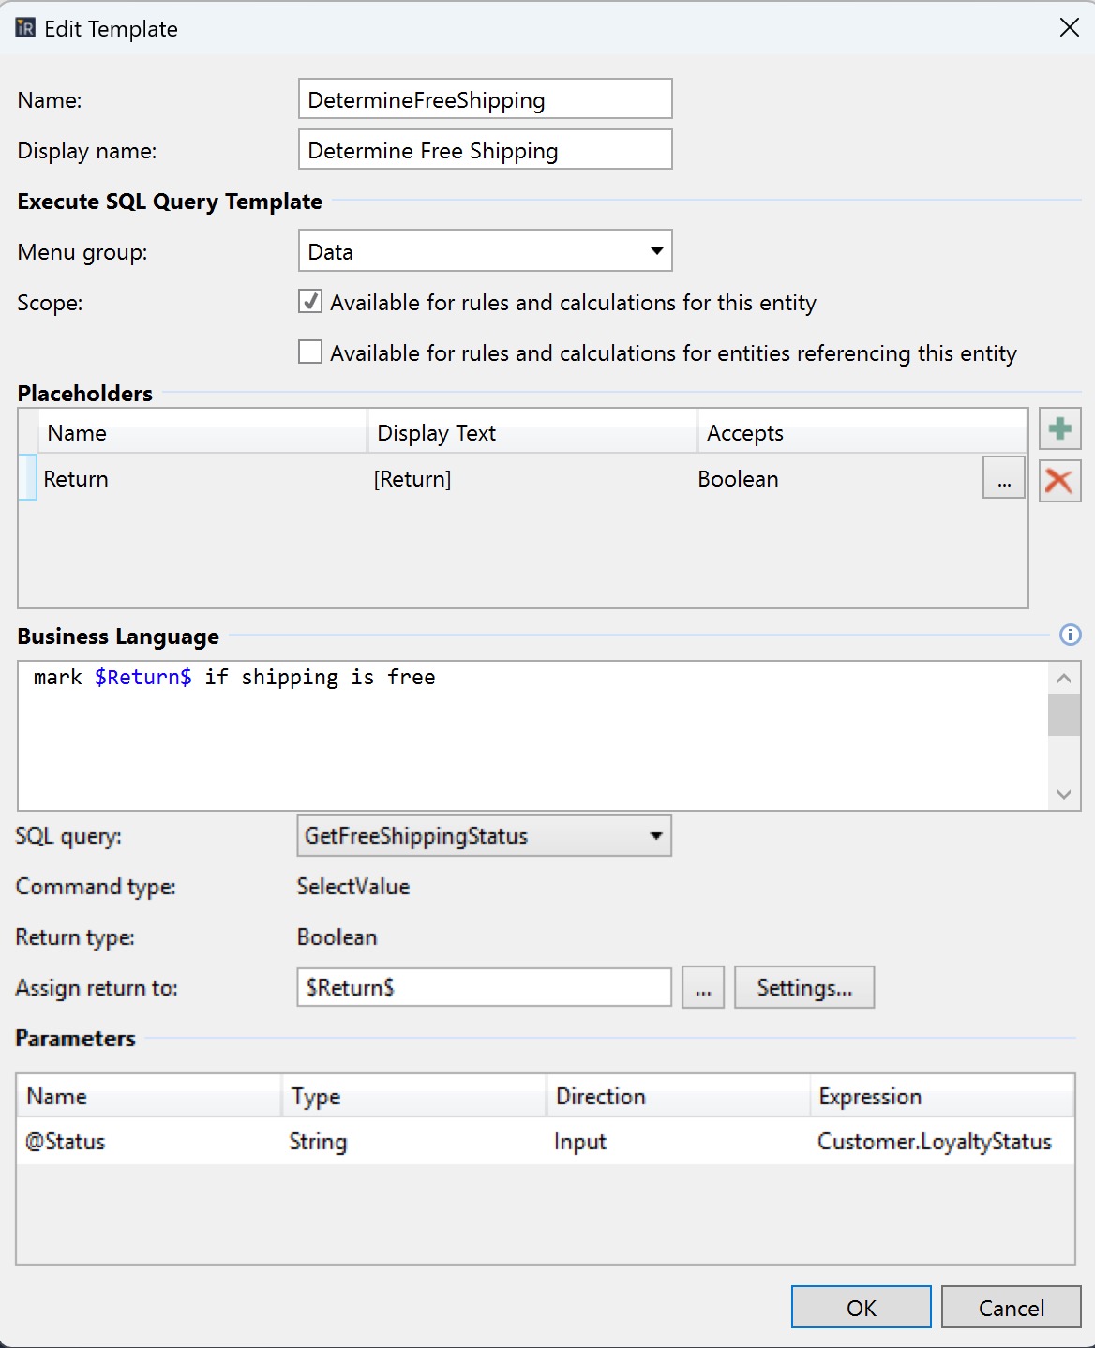Click the IR application icon in title bar

(x=25, y=28)
